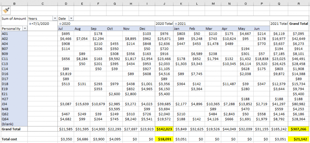Click the yellow $21,142 total cost cell
Viewport: 310px width, 143px height.
coord(299,139)
